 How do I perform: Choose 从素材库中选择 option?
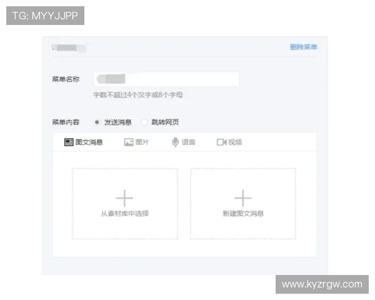tap(125, 204)
